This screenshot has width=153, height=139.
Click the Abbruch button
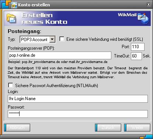[x=17, y=128]
